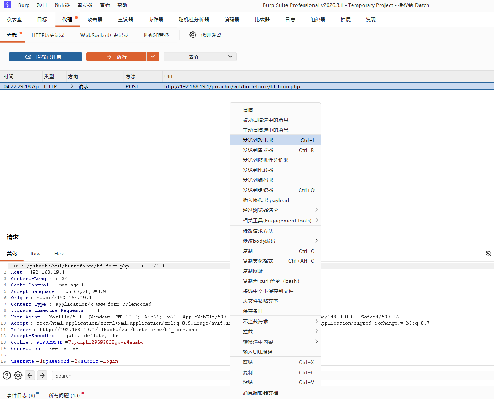Expand 修改body编码 submenu
The image size is (494, 399).
[x=275, y=241]
